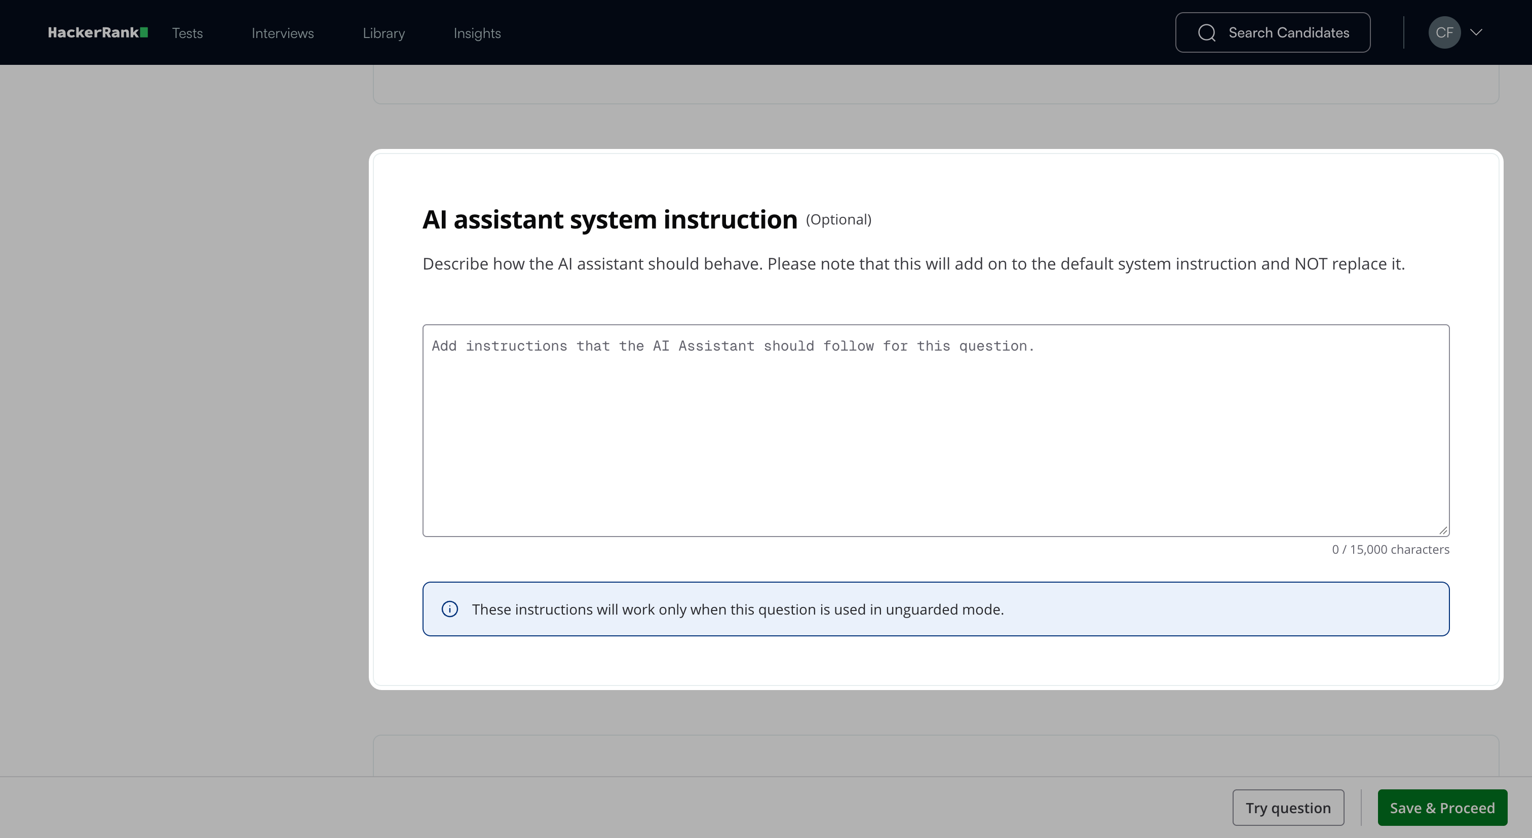The image size is (1532, 838).
Task: Open the Tests menu
Action: [187, 33]
